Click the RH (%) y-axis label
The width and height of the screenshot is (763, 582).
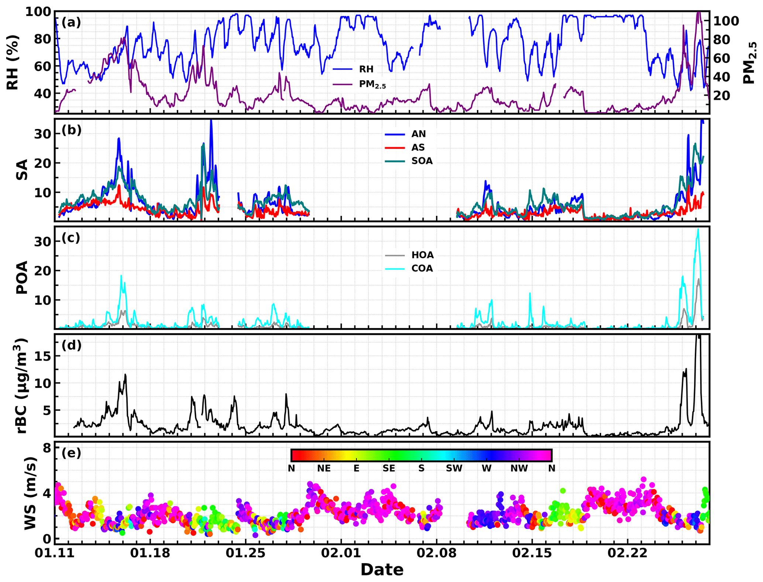(12, 62)
